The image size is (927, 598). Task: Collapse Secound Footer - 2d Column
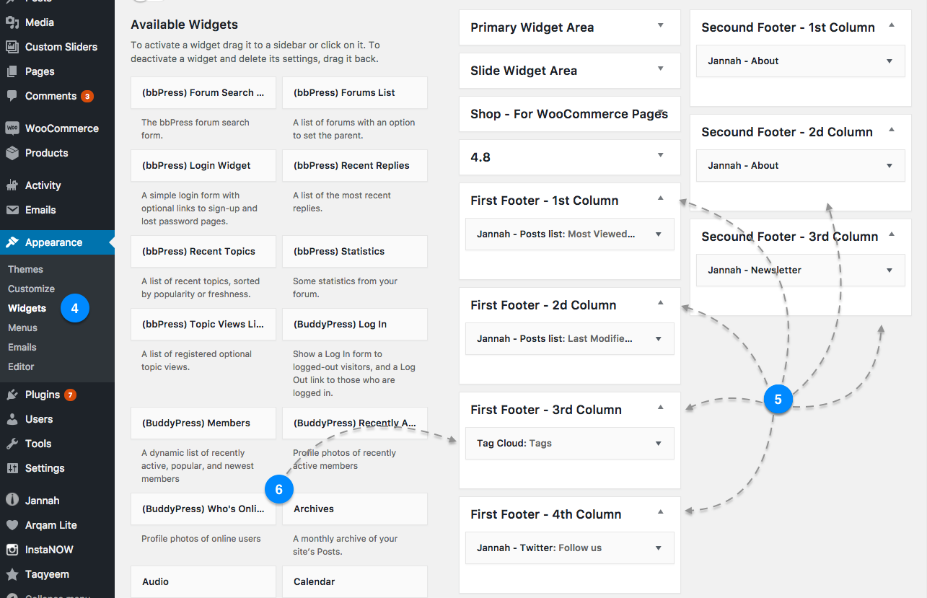click(891, 130)
